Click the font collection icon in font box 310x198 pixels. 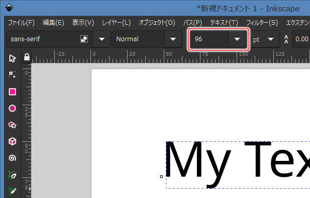point(84,39)
